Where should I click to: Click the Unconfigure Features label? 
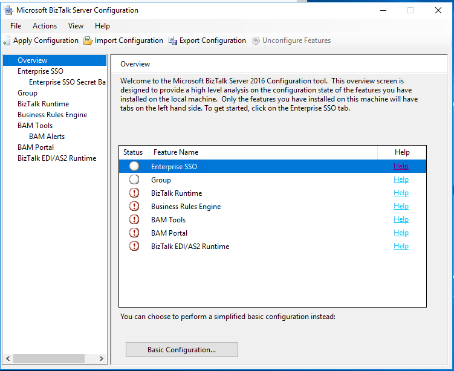(296, 40)
